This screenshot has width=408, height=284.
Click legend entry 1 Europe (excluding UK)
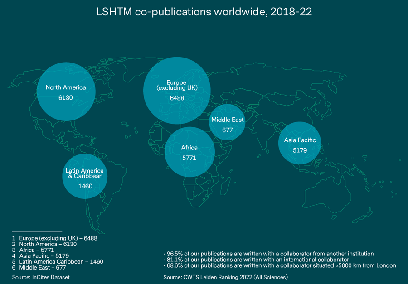[55, 237]
